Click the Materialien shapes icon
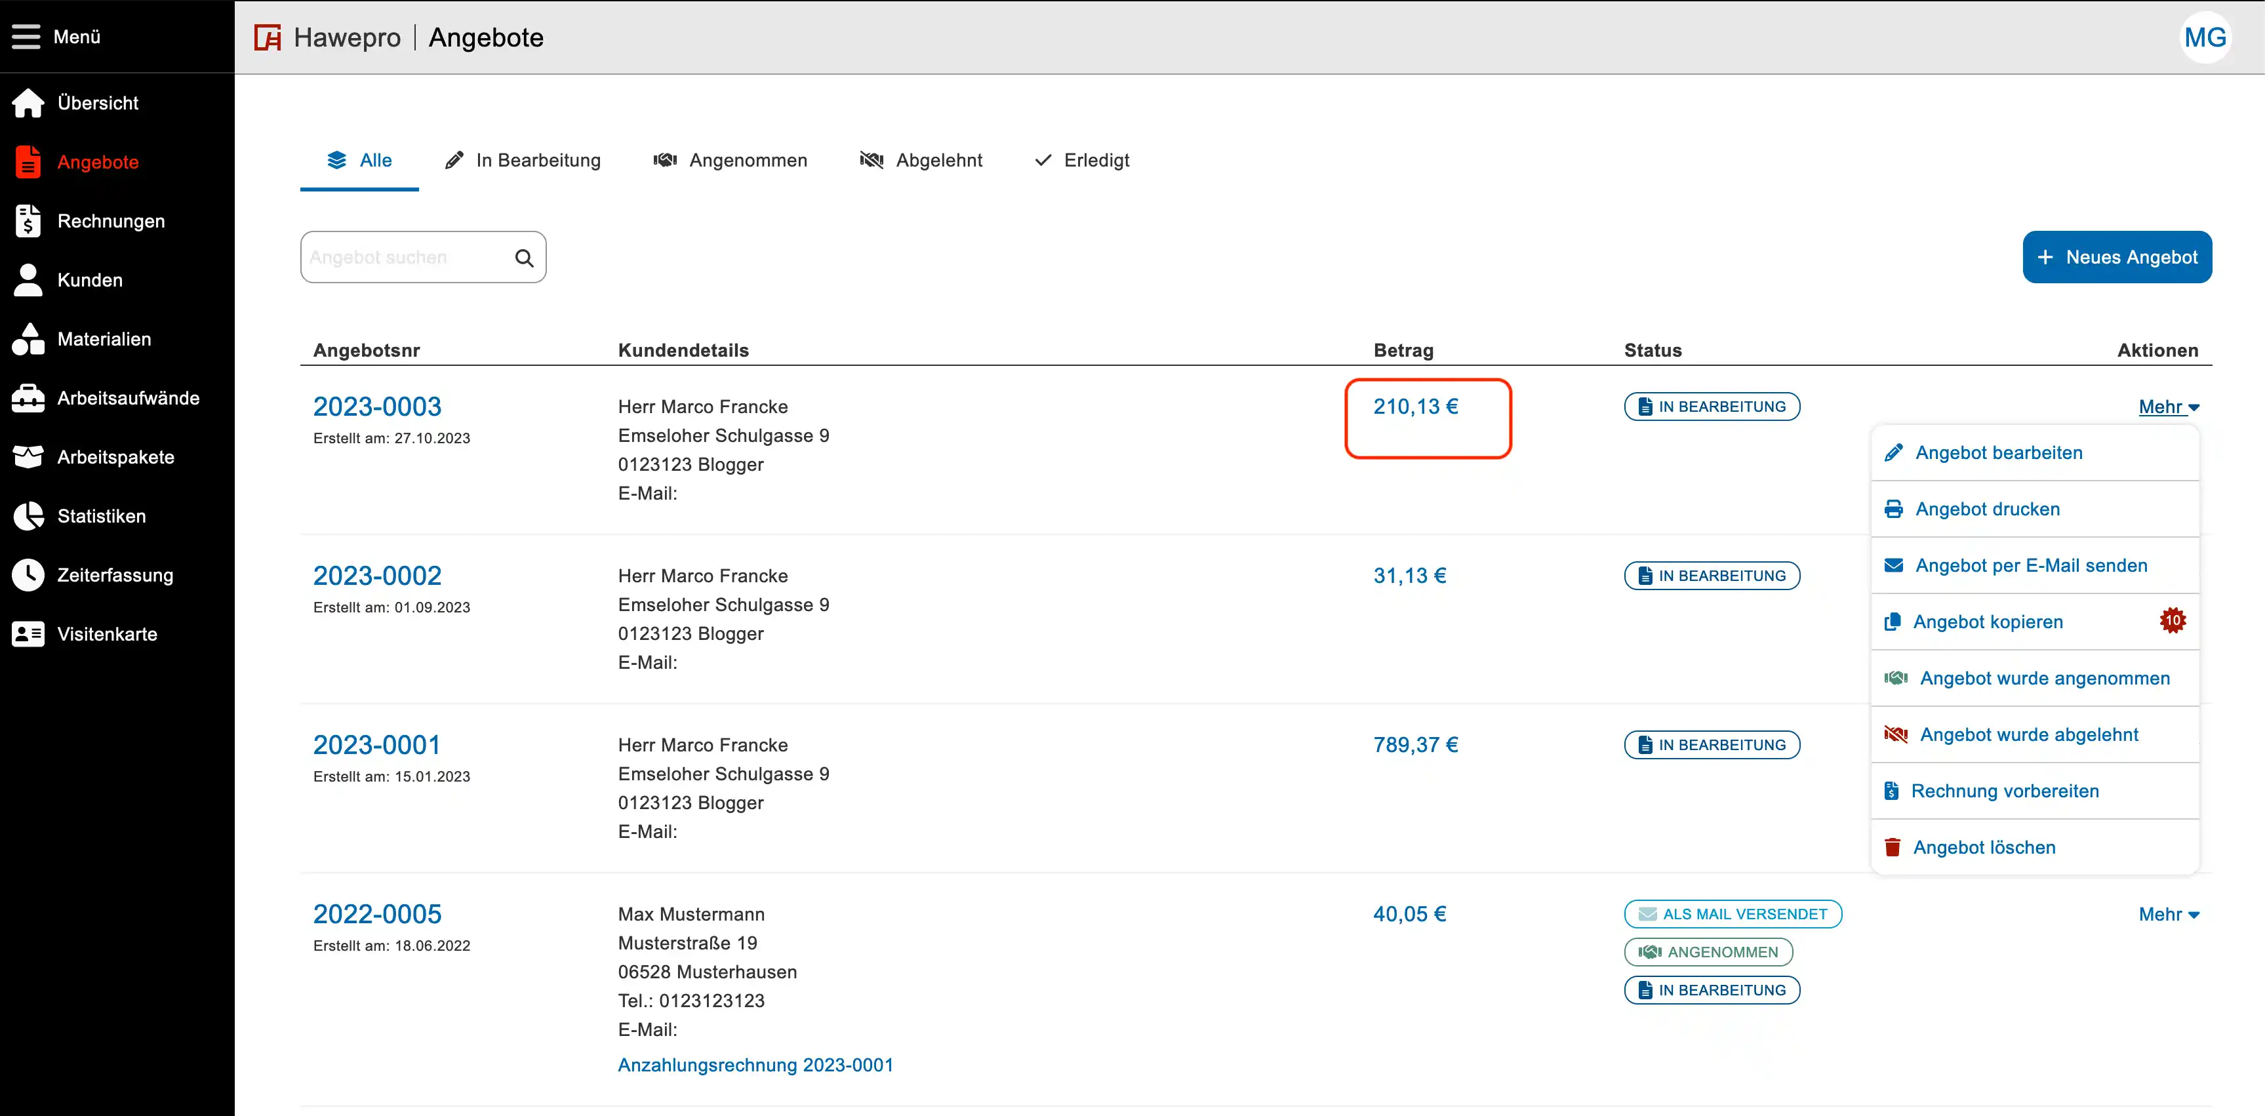2265x1116 pixels. click(x=28, y=338)
